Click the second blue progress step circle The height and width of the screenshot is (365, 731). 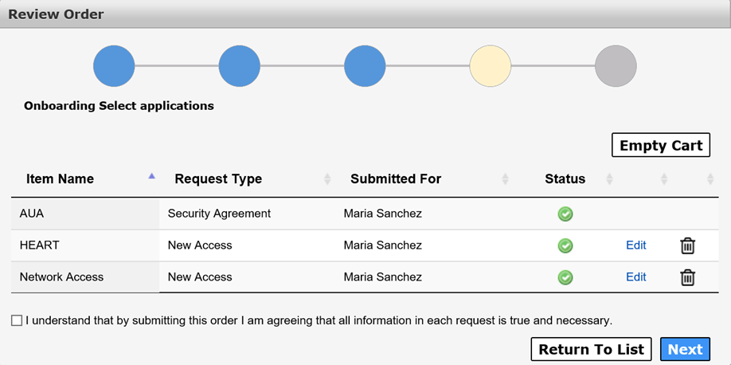240,66
